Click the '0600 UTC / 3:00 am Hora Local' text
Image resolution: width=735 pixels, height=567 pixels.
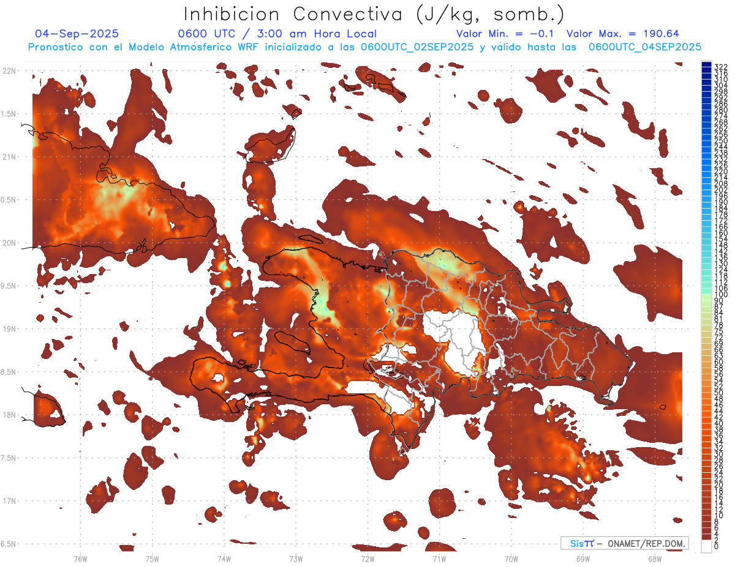[277, 34]
